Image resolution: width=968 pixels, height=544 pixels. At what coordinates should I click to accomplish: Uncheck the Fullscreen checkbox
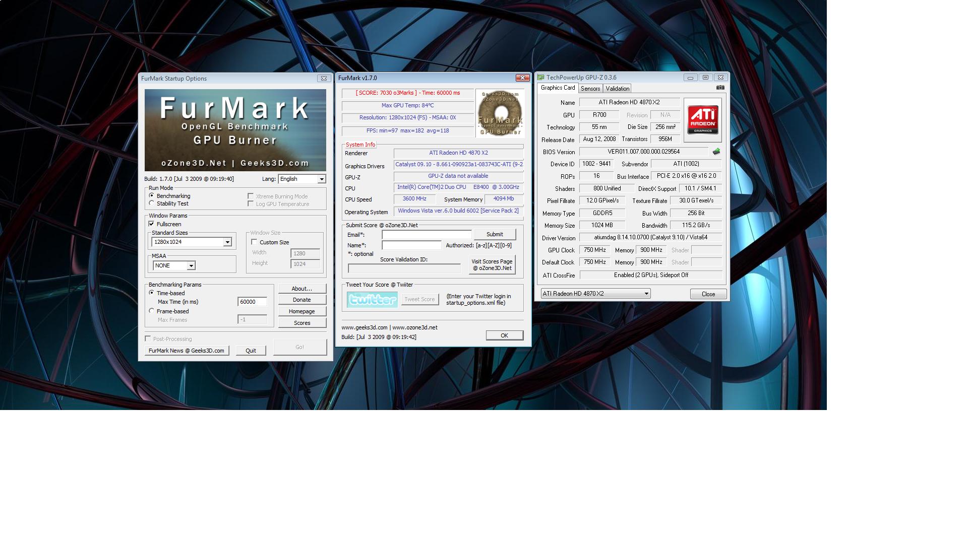[x=151, y=224]
